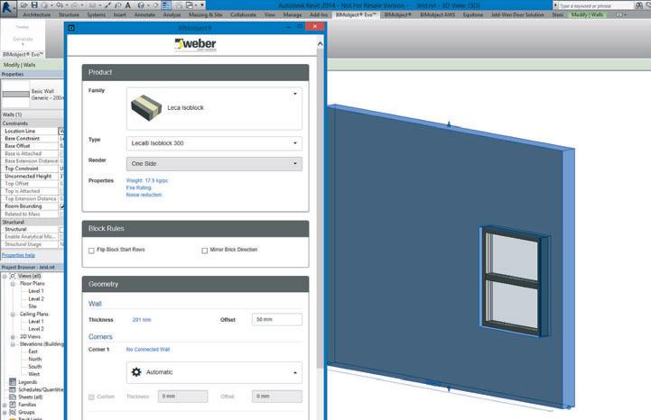Collapse the Ceiling Plans tree node

(13, 315)
